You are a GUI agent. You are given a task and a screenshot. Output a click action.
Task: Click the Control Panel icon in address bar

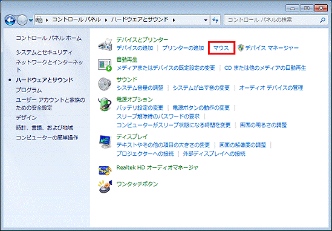[x=39, y=20]
